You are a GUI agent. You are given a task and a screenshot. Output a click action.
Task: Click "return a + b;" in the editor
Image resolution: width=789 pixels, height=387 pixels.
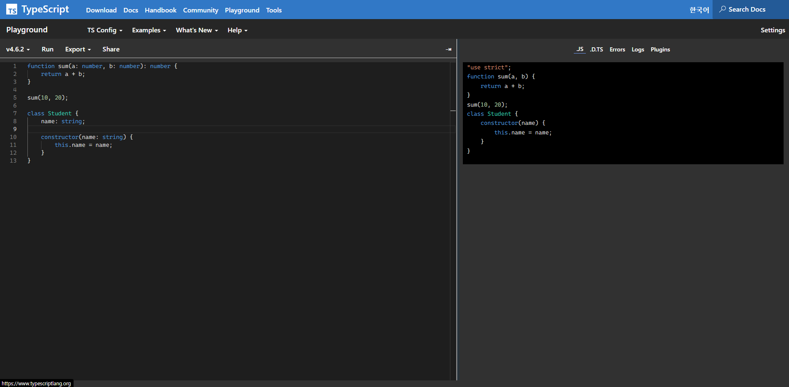pos(63,74)
